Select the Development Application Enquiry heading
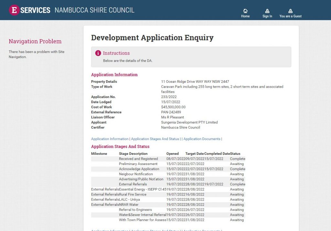Image resolution: width=331 pixels, height=231 pixels. [152, 38]
